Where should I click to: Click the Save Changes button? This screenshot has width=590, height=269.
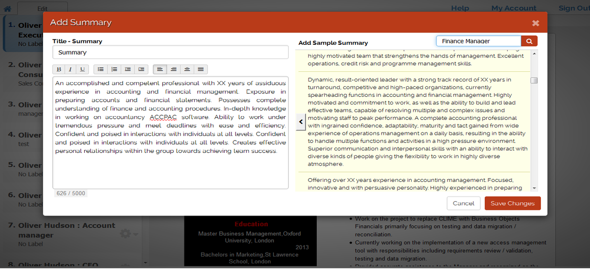512,203
